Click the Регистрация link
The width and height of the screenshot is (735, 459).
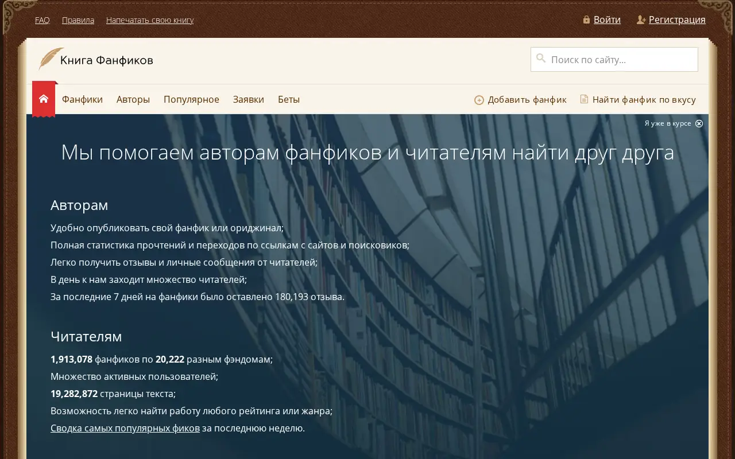click(677, 20)
